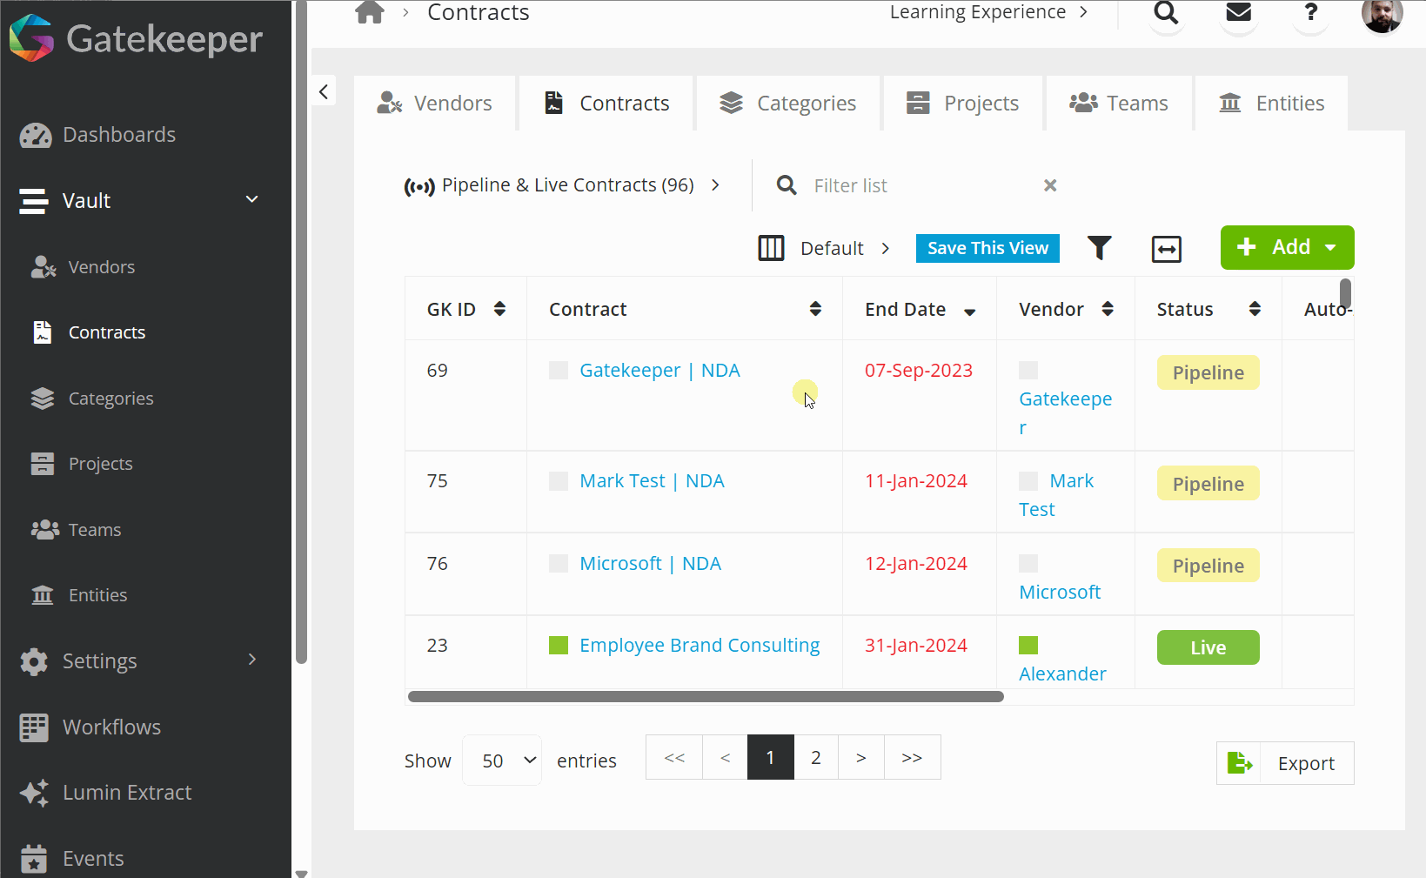Open Contracts in the sidebar

click(89, 332)
